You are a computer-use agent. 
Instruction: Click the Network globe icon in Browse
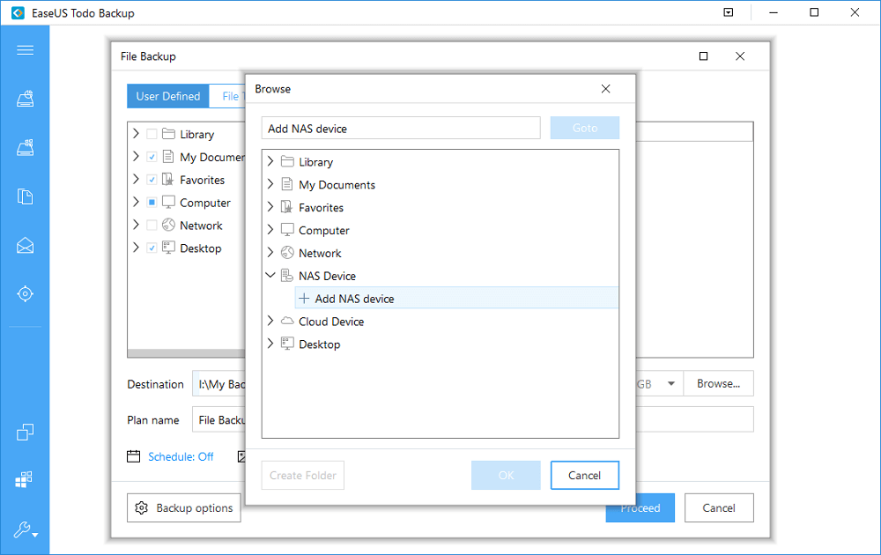287,253
